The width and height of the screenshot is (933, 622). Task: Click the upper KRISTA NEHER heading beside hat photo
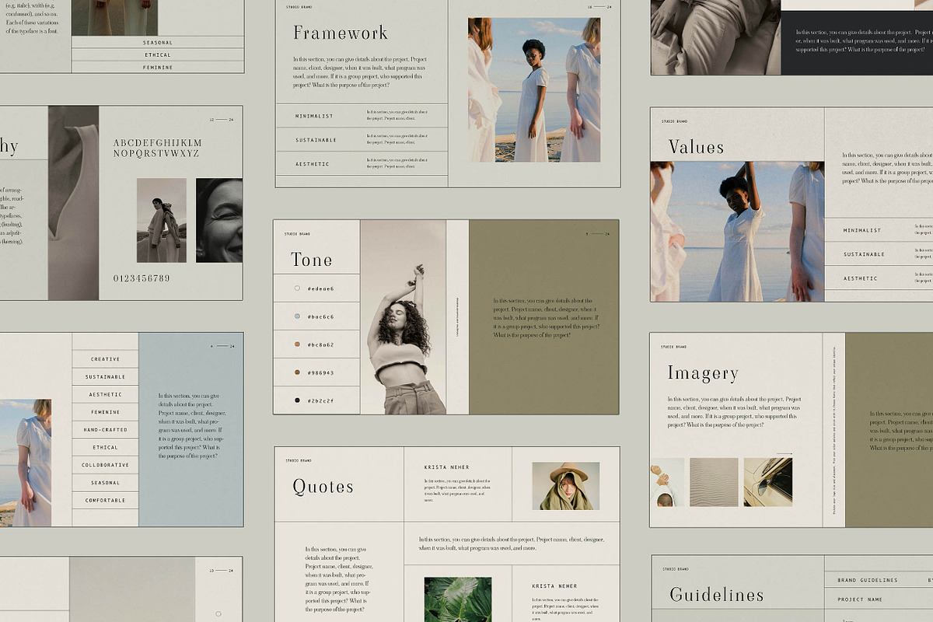click(x=446, y=467)
